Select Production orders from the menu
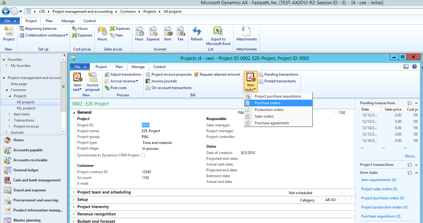 (278, 110)
